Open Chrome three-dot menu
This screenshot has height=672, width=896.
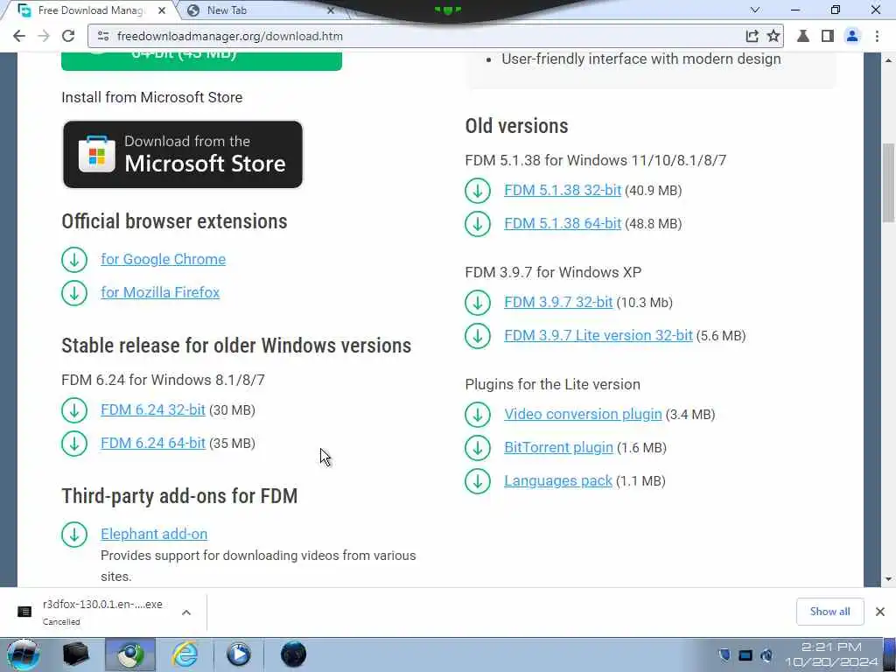tap(877, 36)
